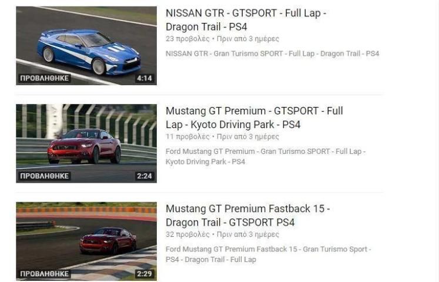Open the blue Nissan GTR video thumbnail
Image resolution: width=439 pixels, height=282 pixels.
click(86, 46)
